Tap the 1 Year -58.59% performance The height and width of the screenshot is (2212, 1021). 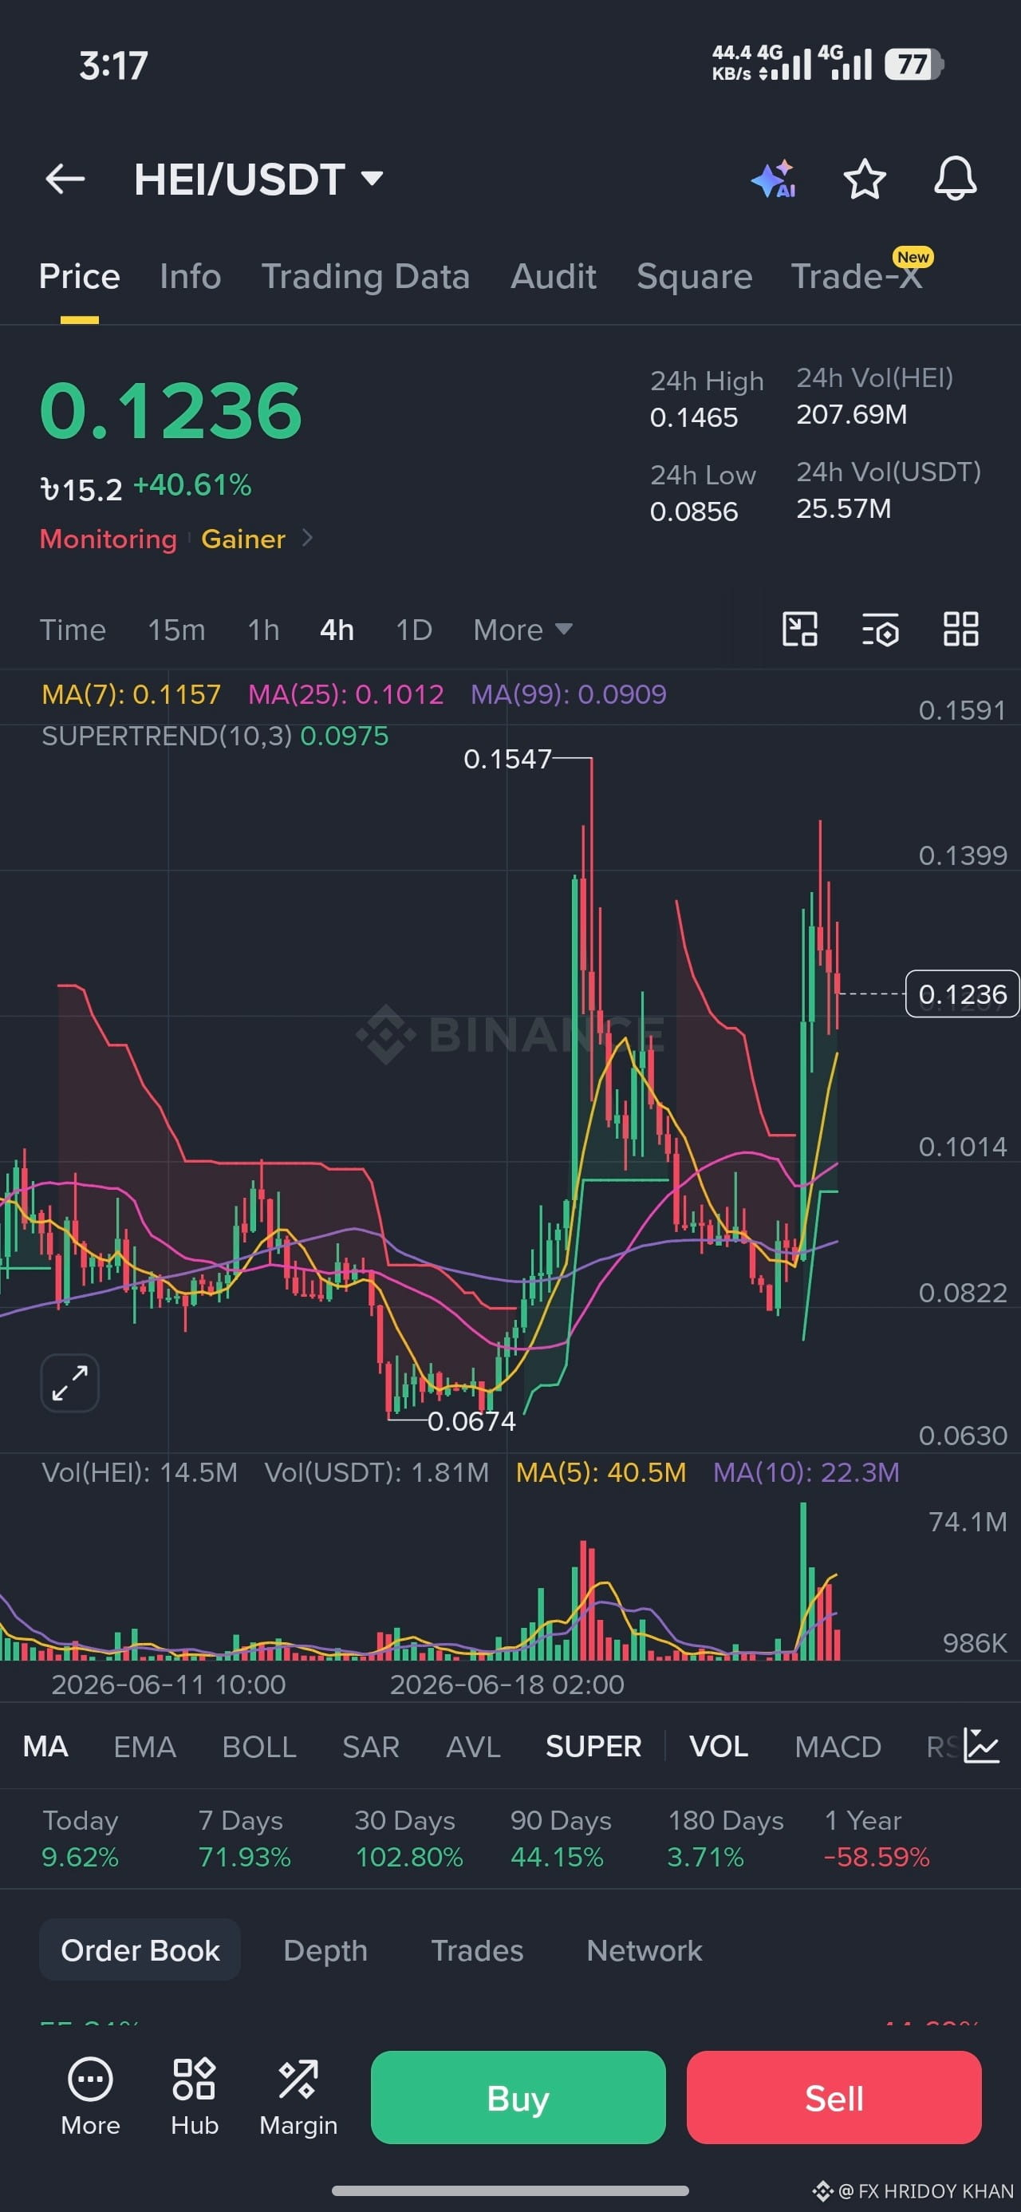[877, 1839]
